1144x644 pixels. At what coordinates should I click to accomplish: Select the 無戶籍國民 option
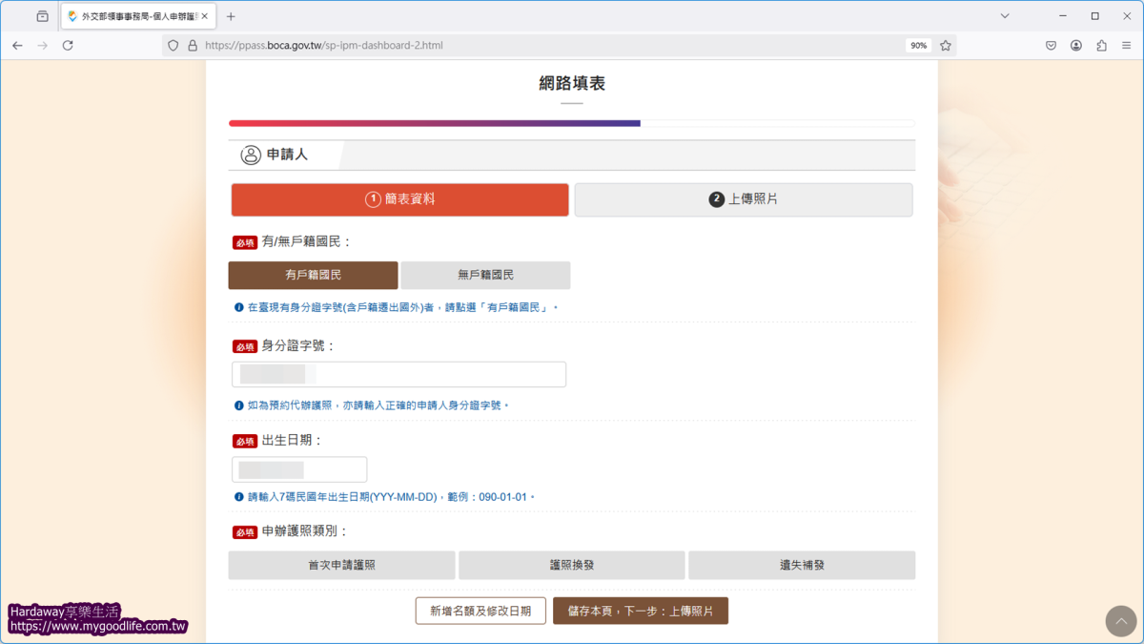pos(484,275)
